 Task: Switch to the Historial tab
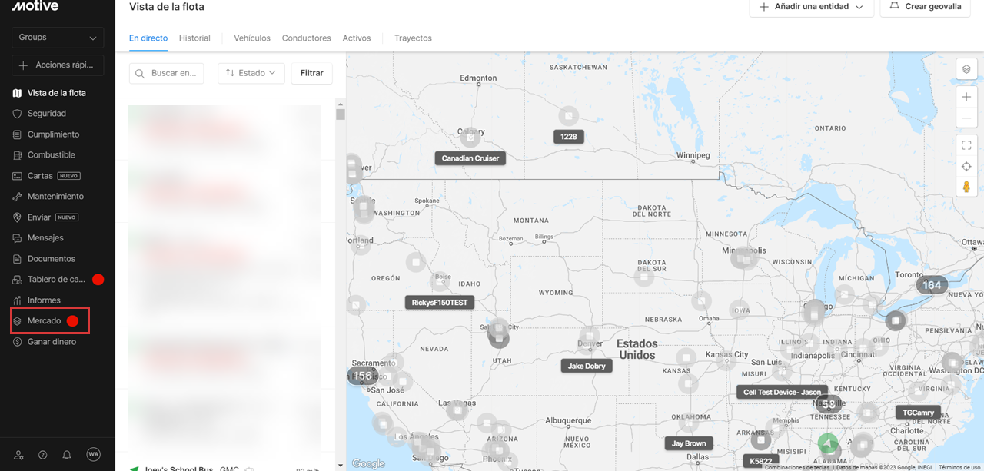pos(194,38)
